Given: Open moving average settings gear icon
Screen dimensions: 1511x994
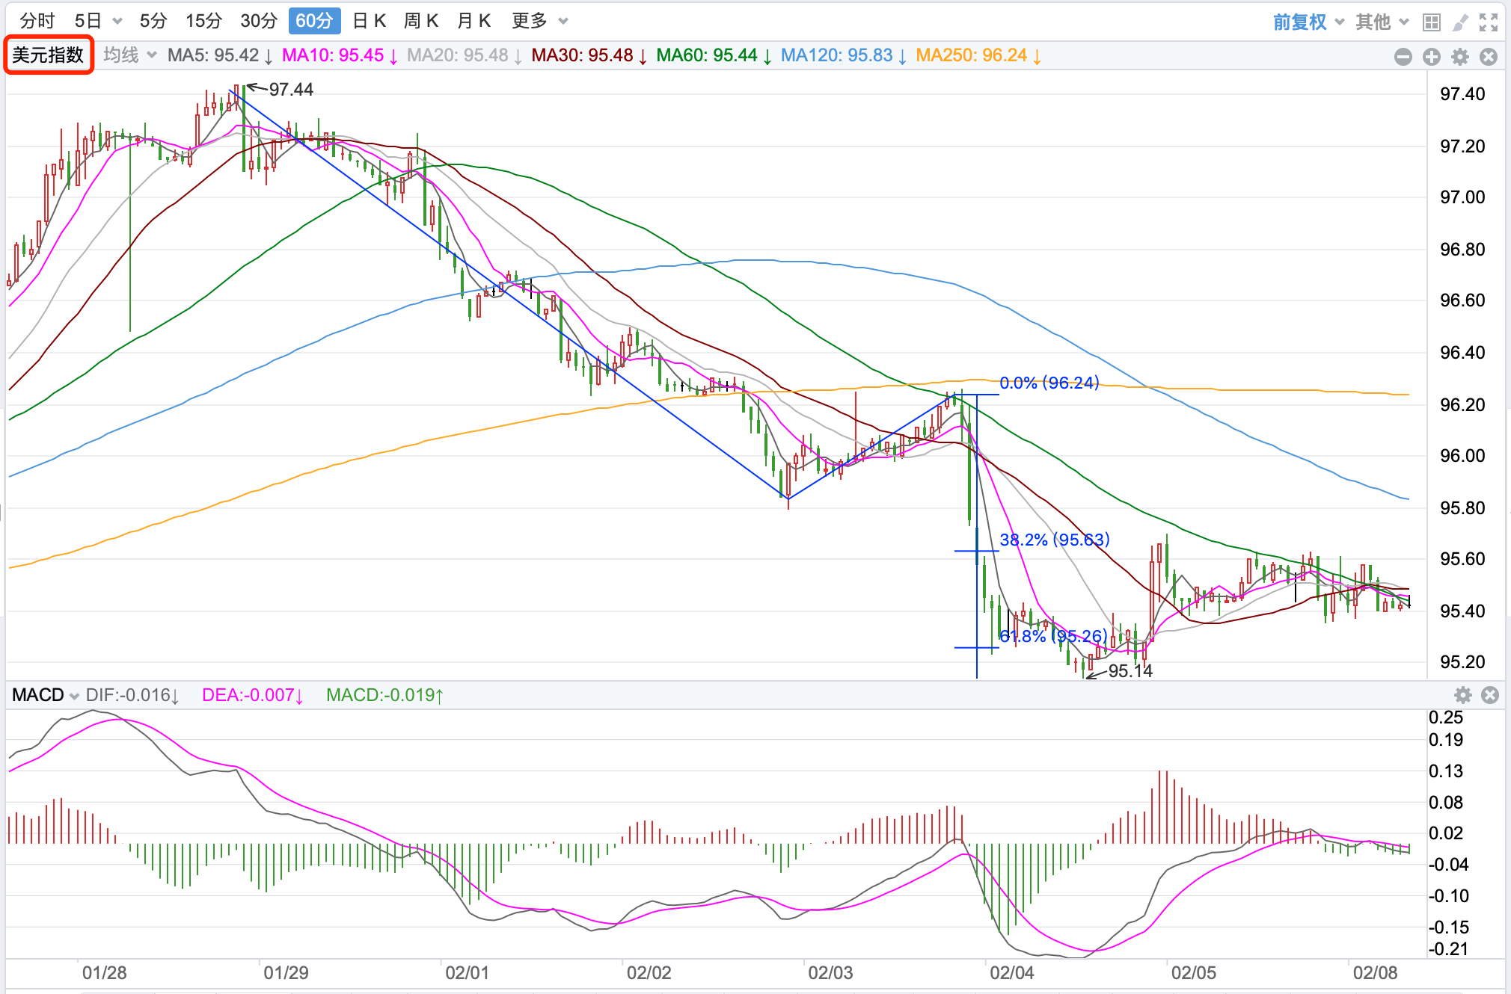Looking at the screenshot, I should point(1460,57).
